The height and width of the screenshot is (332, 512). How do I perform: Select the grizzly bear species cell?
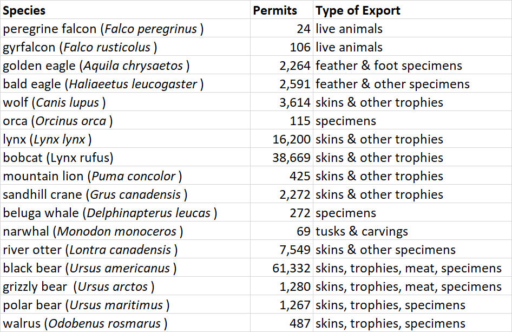(78, 287)
